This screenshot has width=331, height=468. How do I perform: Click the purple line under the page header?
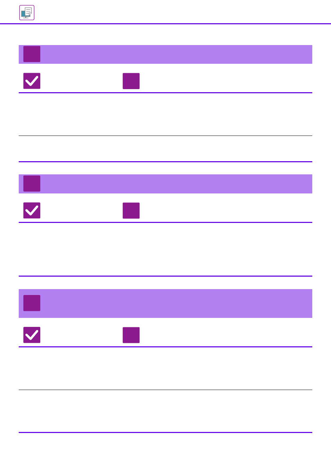coord(165,24)
